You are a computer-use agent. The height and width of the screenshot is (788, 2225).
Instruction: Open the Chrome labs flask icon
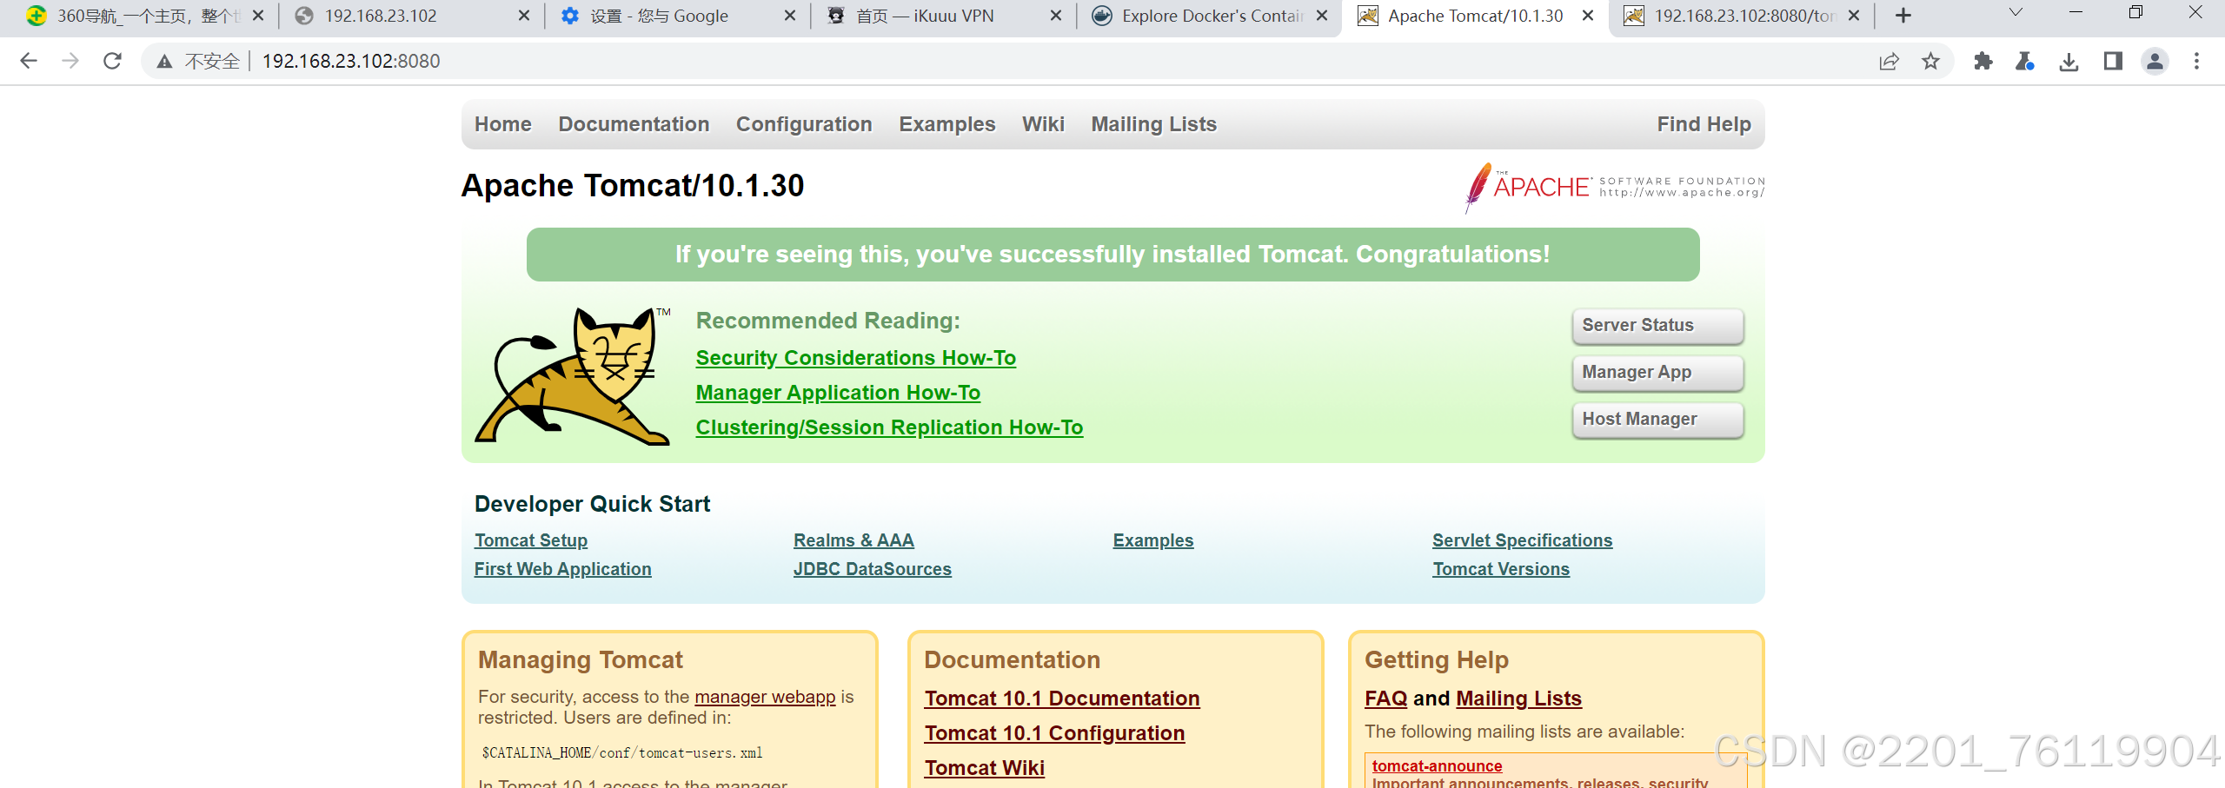[2025, 61]
